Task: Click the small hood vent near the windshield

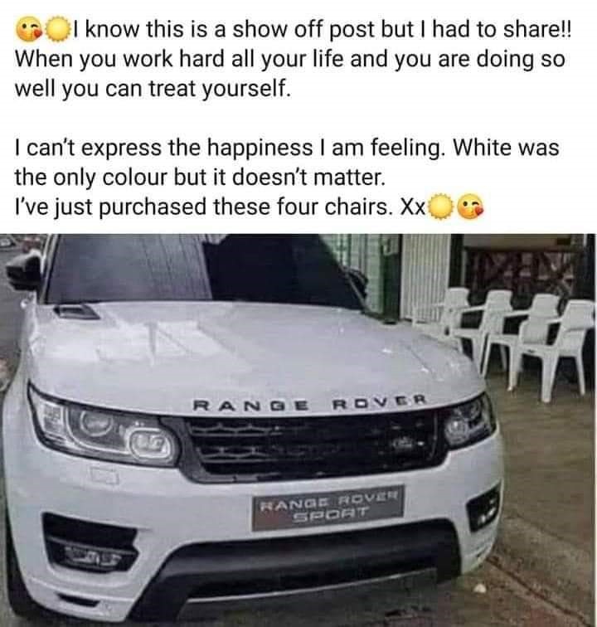Action: click(x=77, y=311)
